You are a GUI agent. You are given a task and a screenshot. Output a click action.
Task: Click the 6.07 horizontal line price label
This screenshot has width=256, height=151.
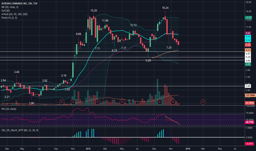point(248,54)
